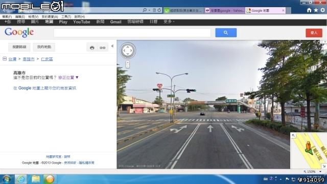The image size is (327, 184).
Task: Click the YouTube item in Google bar
Action: click(82, 22)
